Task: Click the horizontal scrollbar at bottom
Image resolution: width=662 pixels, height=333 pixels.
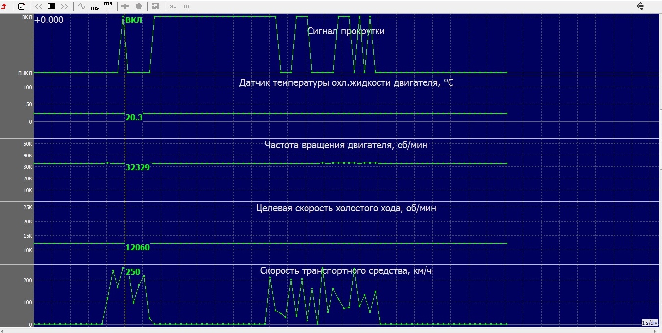Action: [331, 331]
